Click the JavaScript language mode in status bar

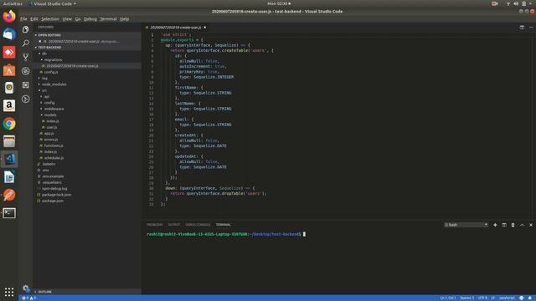[507, 298]
